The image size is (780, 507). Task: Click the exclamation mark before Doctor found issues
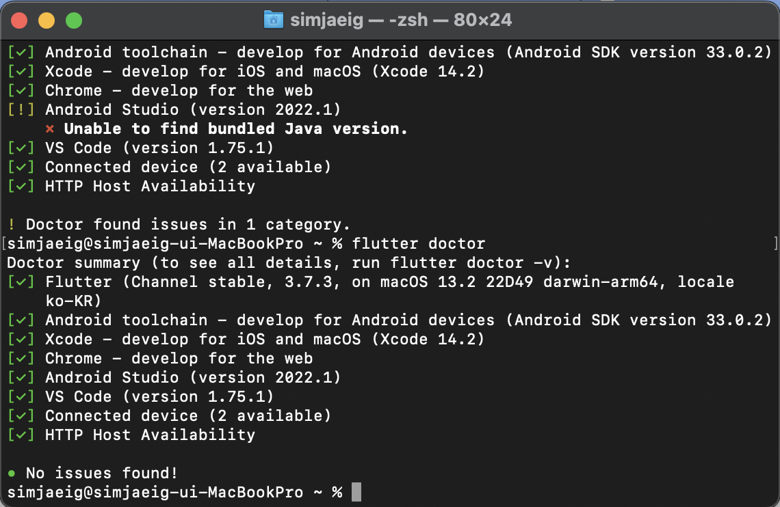tap(12, 224)
